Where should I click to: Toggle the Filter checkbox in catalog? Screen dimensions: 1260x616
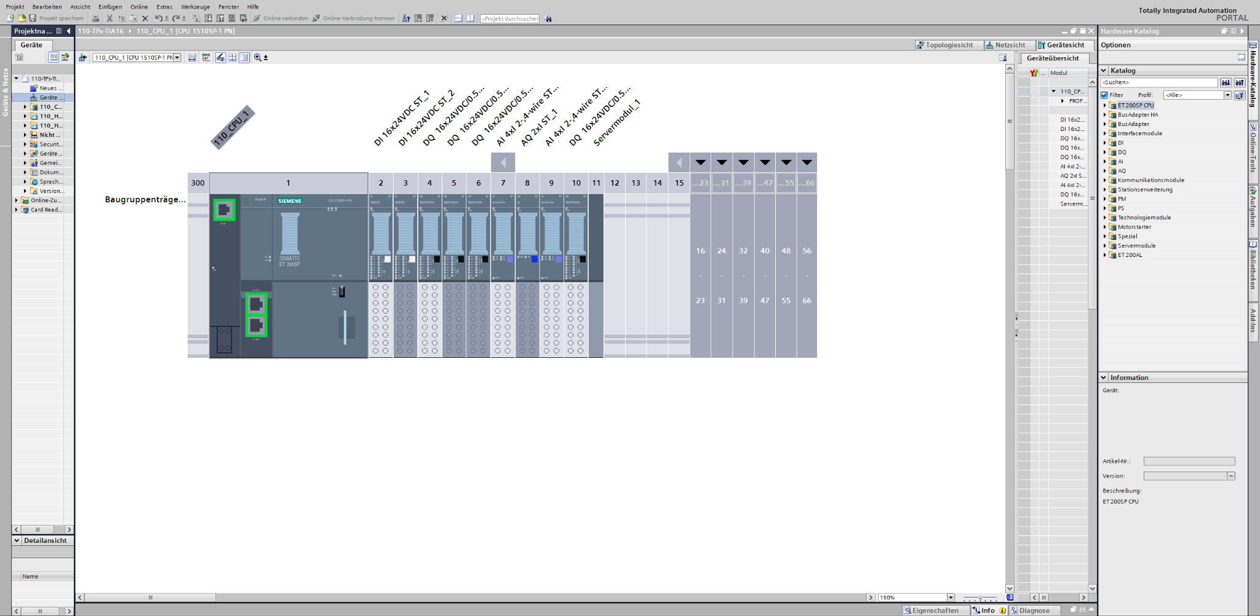[1104, 95]
